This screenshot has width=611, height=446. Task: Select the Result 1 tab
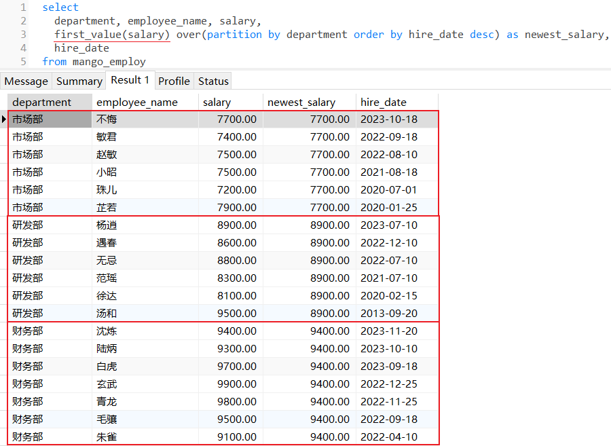130,80
